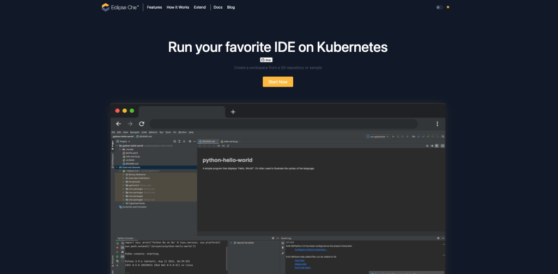Click the Collapse All icon in Project panel
558x274 pixels.
[184, 141]
